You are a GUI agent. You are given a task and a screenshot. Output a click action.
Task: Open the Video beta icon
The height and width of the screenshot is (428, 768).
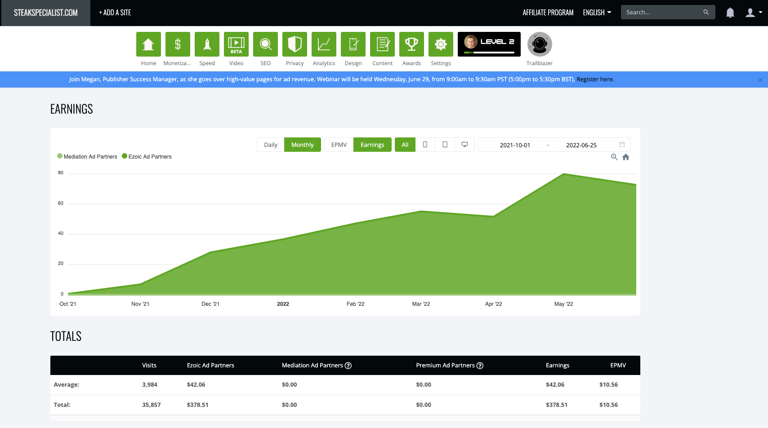tap(236, 44)
